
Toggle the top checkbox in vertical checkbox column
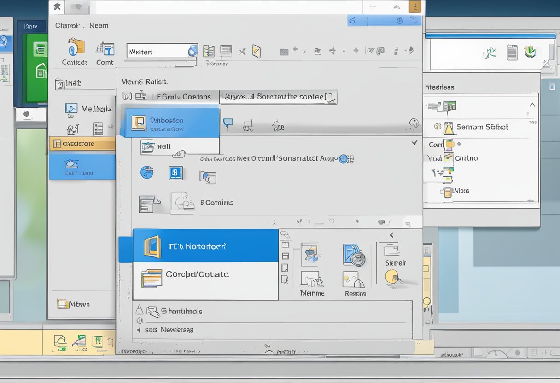(x=285, y=245)
